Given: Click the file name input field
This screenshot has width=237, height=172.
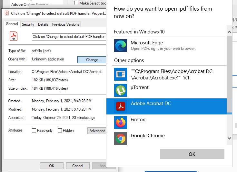Looking at the screenshot, I should point(69,37).
